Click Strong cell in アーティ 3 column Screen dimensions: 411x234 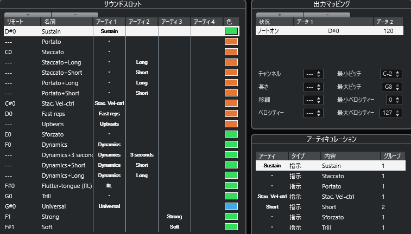click(174, 217)
